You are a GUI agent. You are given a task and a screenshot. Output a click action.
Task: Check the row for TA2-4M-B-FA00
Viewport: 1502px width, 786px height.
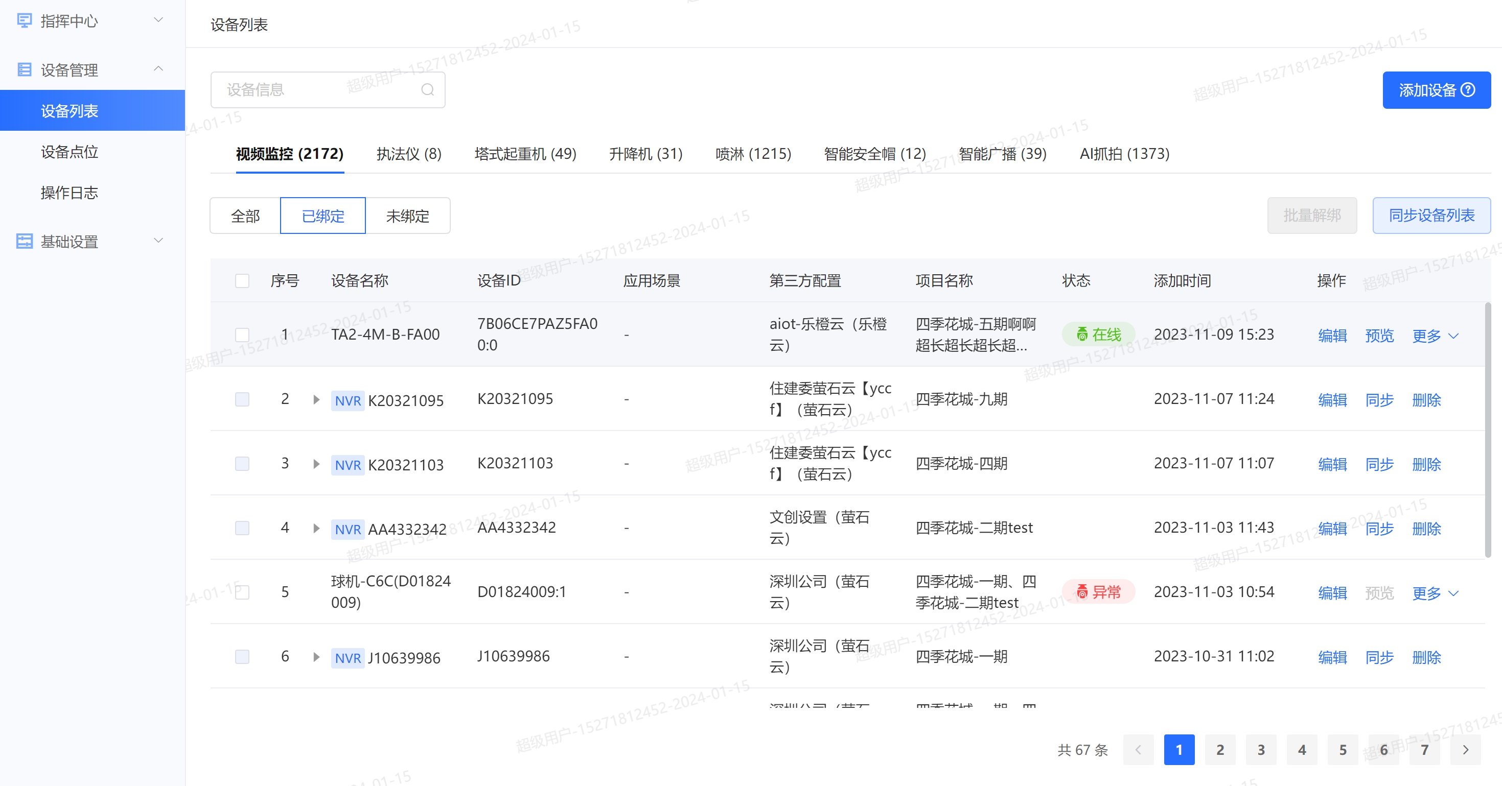[x=242, y=335]
